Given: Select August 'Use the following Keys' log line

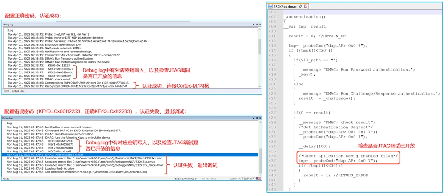Looking at the screenshot, I should pyautogui.click(x=58, y=137).
